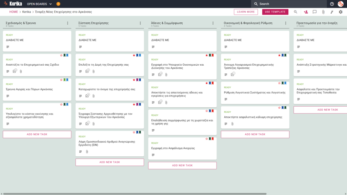347x195 pixels.
Task: Open ΔΙΑΒΑΣΤΕ ΜΕ card in Σχεδιασμός & Έρευνα
Action: click(x=37, y=41)
